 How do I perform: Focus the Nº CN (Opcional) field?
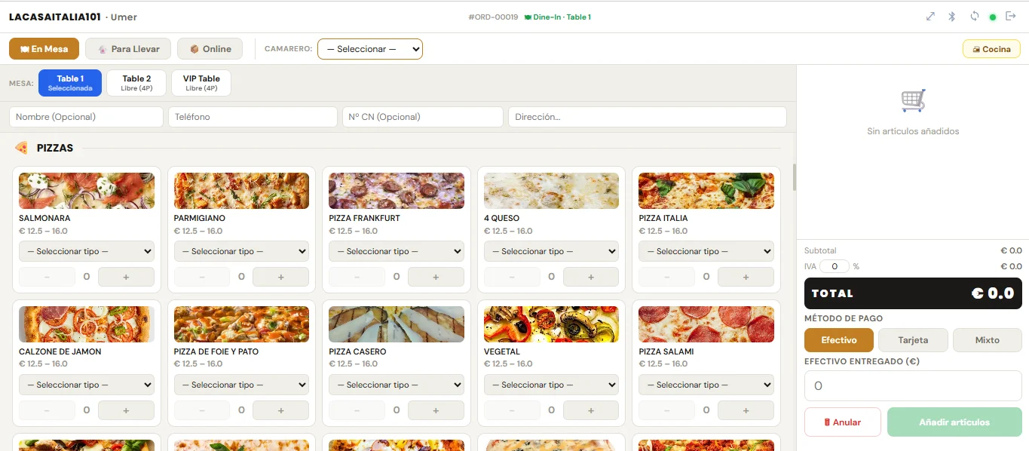422,117
